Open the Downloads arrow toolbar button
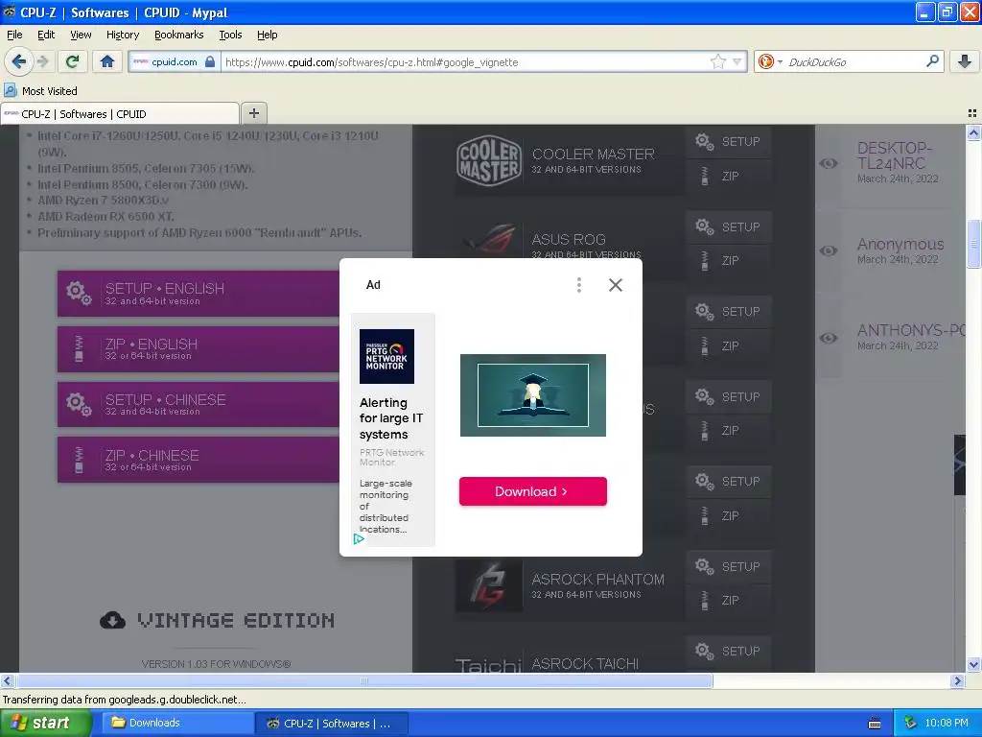The image size is (982, 737). pyautogui.click(x=965, y=61)
